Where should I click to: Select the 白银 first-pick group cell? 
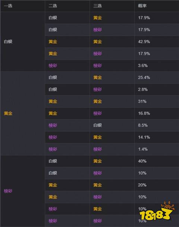22,42
